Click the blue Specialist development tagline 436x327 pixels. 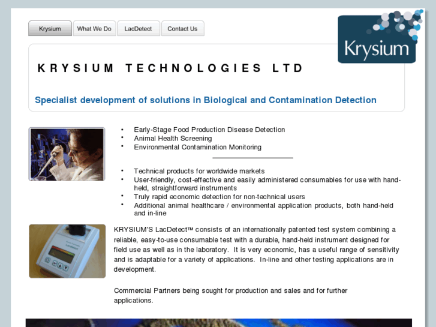pyautogui.click(x=206, y=100)
